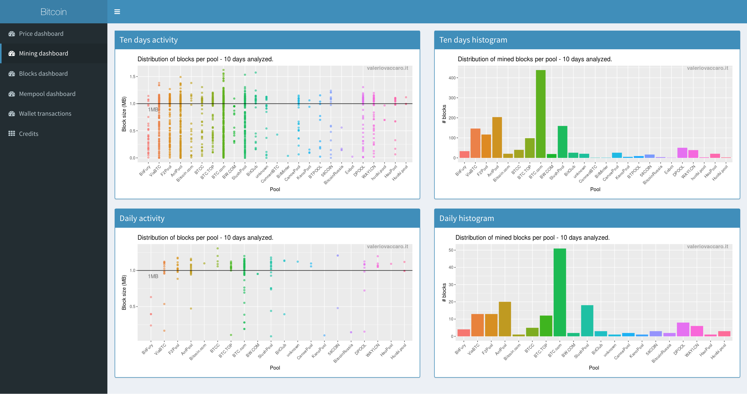Open the Price dashboard menu item
The image size is (747, 394).
tap(41, 34)
